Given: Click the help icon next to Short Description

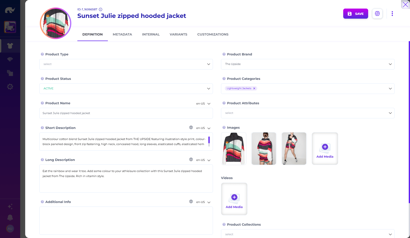Looking at the screenshot, I should point(42,128).
